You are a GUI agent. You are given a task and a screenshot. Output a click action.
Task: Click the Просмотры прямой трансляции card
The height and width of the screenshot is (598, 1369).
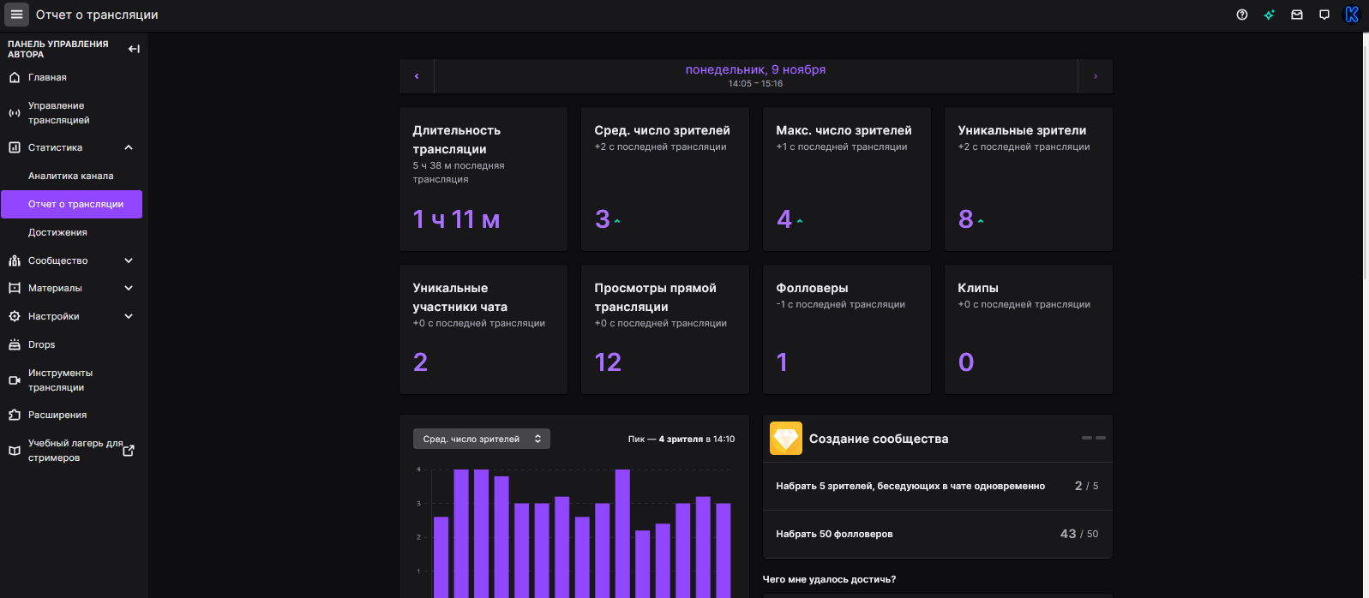(665, 330)
